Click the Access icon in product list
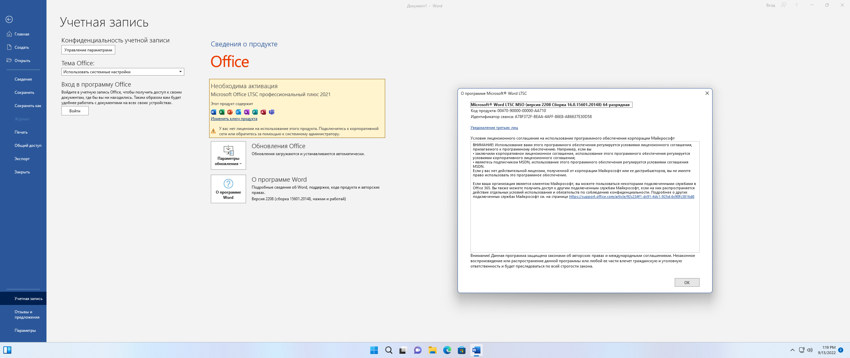Screen dimensions: 850x358 tap(263, 112)
